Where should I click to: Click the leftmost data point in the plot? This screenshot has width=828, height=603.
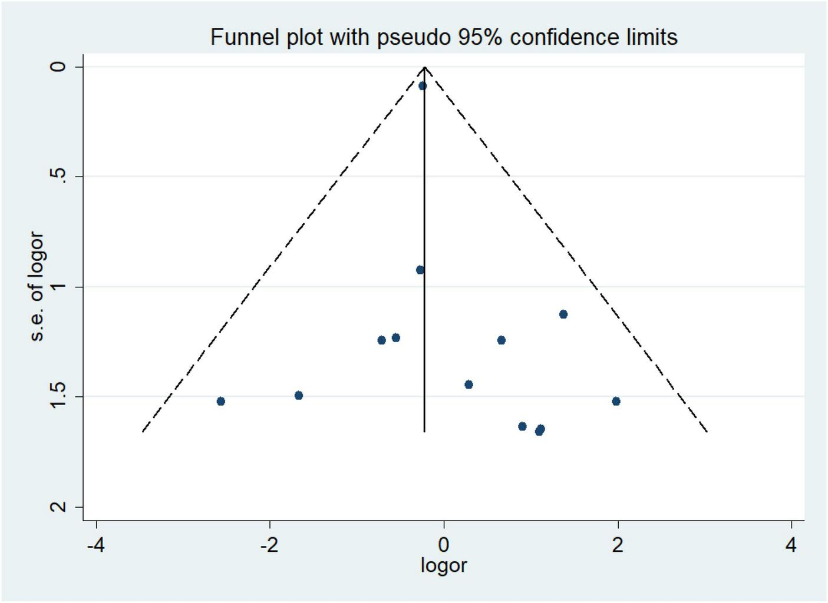pos(221,402)
